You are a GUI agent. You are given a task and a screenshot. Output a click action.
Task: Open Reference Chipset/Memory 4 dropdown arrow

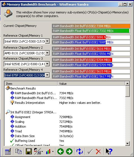click(x=47, y=75)
